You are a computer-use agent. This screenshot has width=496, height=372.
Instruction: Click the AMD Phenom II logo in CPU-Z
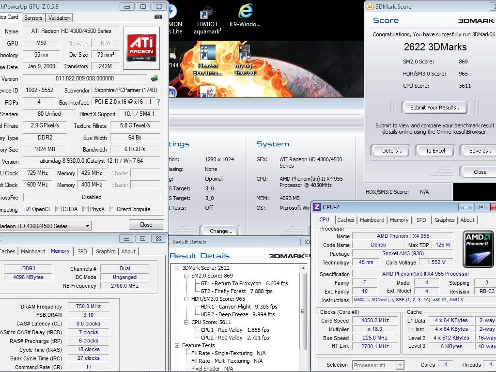[478, 249]
